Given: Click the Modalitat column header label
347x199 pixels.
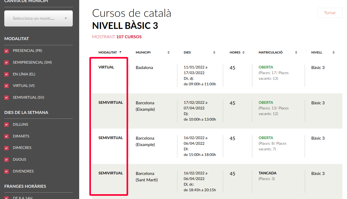Looking at the screenshot, I should (108, 52).
